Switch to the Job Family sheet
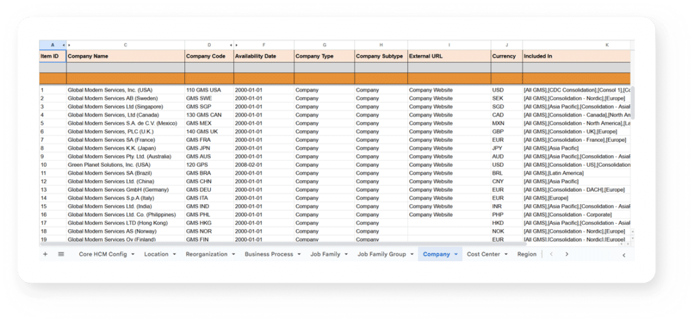This screenshot has height=322, width=694. tap(325, 254)
